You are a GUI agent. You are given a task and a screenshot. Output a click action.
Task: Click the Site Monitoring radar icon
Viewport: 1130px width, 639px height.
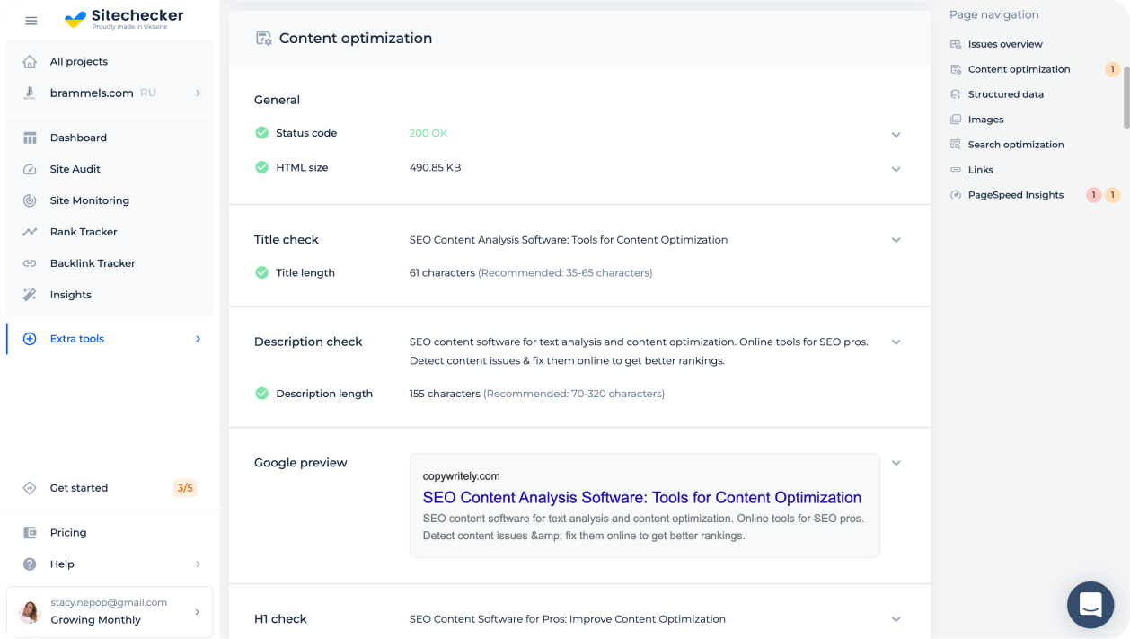coord(30,200)
